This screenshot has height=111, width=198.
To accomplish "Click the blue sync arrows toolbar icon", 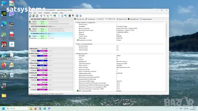I will 62,16.
